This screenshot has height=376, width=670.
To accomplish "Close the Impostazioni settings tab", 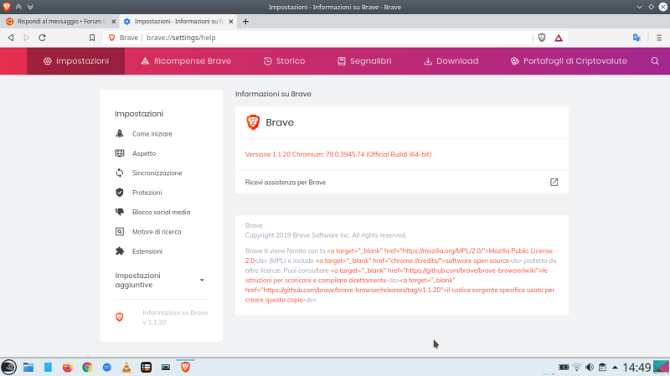I will [231, 22].
